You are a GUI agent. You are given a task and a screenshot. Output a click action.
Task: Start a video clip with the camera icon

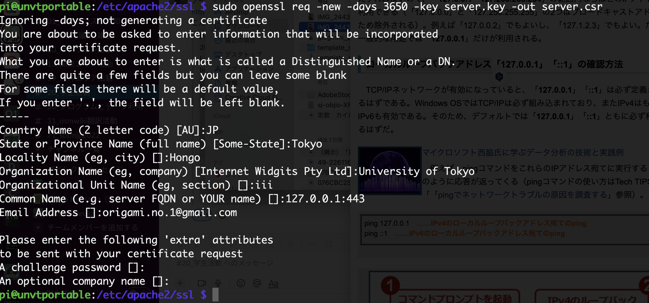[202, 283]
